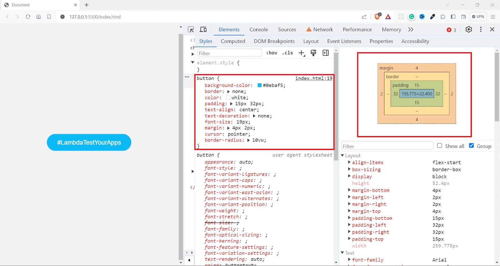
Task: Toggle the device toolbar icon
Action: pyautogui.click(x=203, y=29)
